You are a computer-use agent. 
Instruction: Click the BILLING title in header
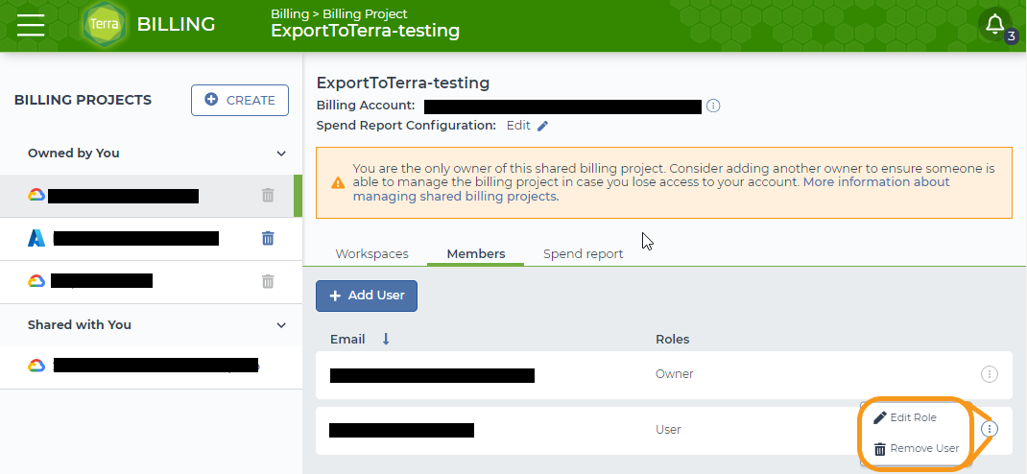coord(176,24)
